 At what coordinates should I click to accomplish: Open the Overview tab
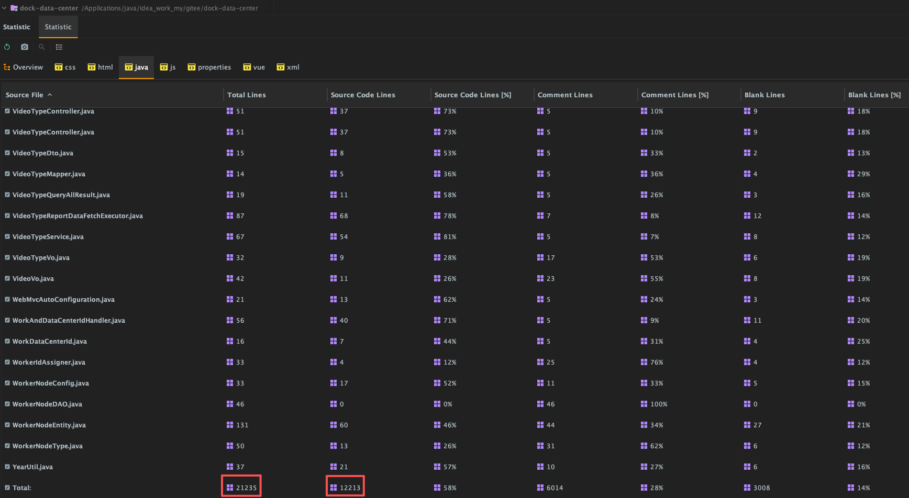click(x=24, y=67)
